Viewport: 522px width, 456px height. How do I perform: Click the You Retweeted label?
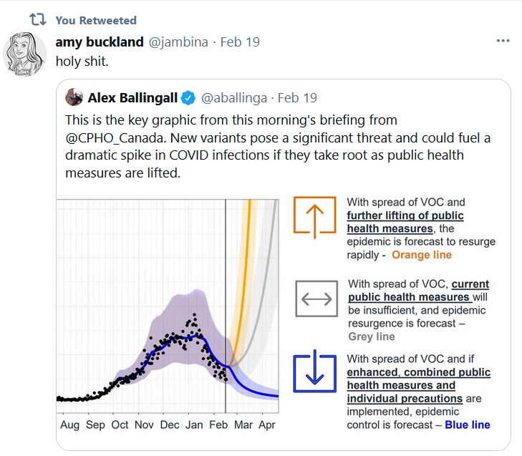pyautogui.click(x=96, y=20)
